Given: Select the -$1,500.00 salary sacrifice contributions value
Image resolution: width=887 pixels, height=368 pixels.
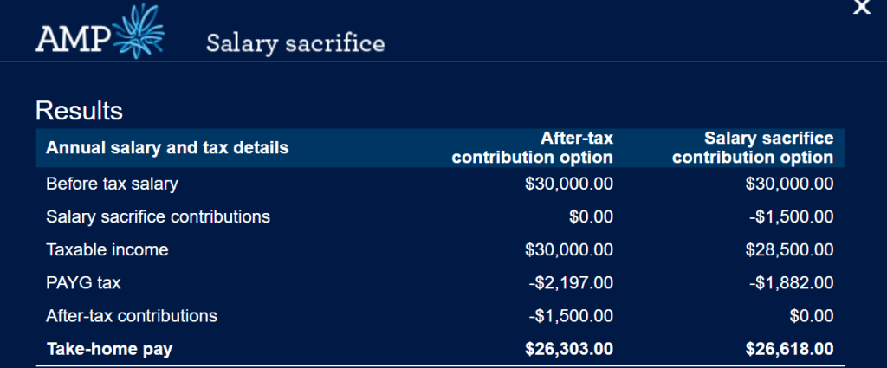Looking at the screenshot, I should click(791, 216).
